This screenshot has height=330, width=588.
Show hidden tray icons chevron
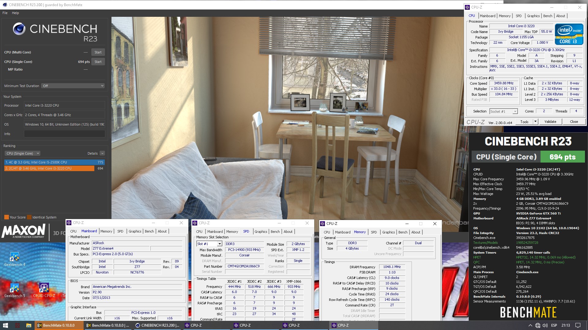tap(530, 325)
